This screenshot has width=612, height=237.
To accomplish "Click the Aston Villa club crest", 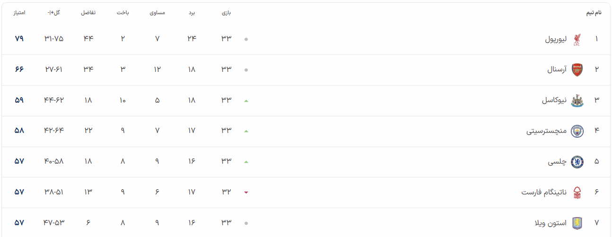I will coord(577,223).
